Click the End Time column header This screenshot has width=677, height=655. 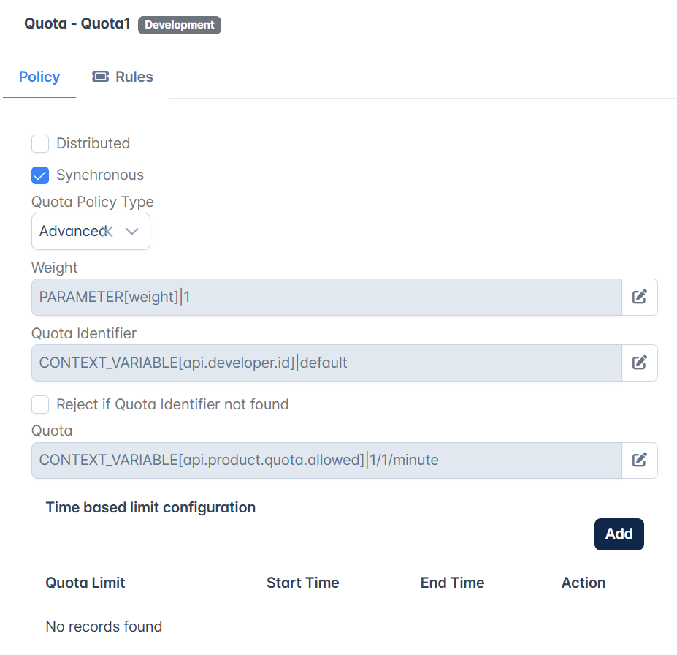click(452, 583)
